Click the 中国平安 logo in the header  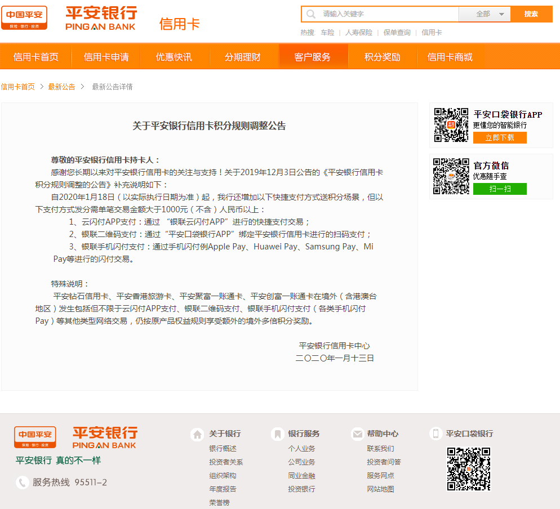click(24, 18)
